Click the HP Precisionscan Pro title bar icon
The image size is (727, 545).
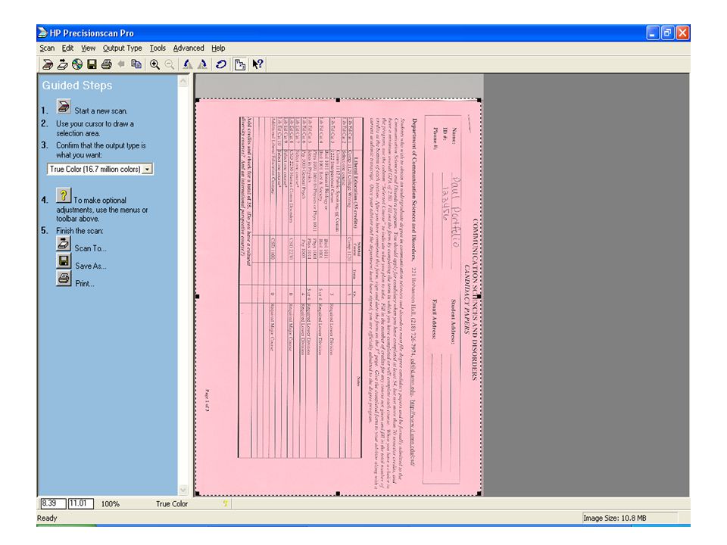tap(42, 33)
